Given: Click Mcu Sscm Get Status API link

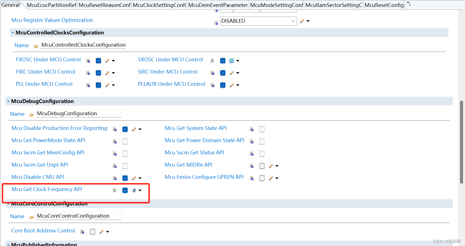Looking at the screenshot, I should (x=194, y=153).
